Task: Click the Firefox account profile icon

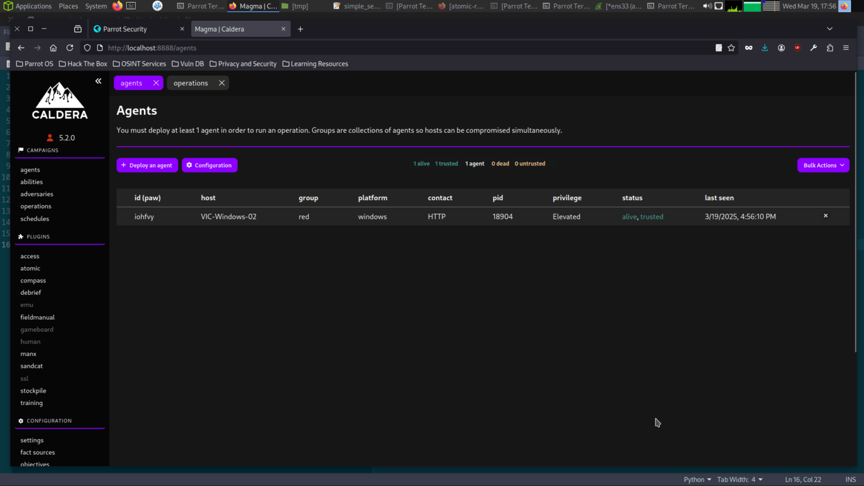Action: pos(781,48)
